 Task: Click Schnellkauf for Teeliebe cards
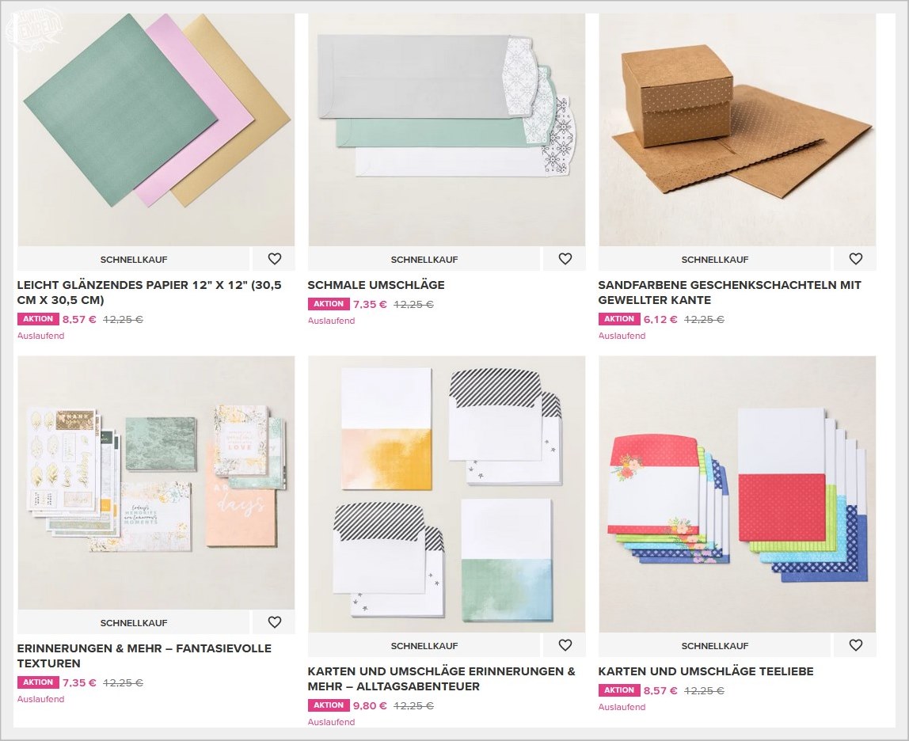tap(715, 646)
